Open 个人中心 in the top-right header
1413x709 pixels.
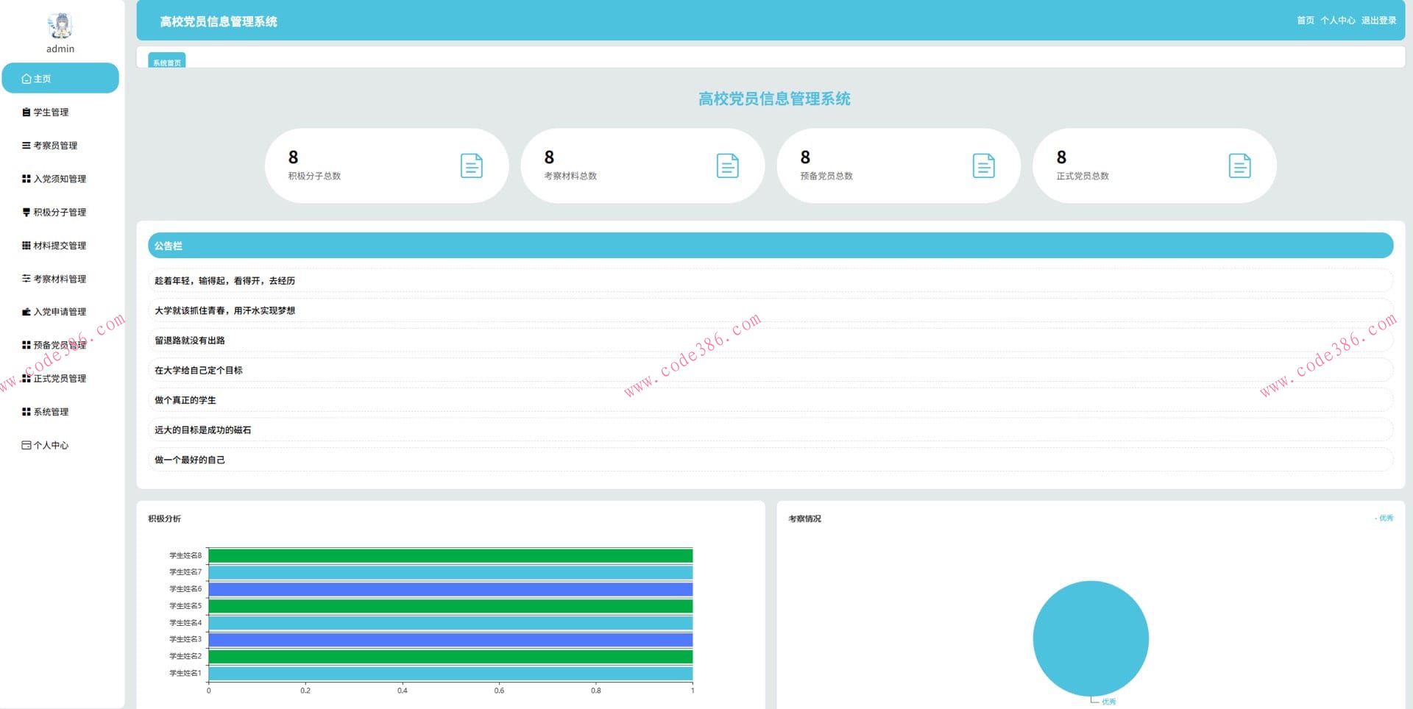point(1338,21)
